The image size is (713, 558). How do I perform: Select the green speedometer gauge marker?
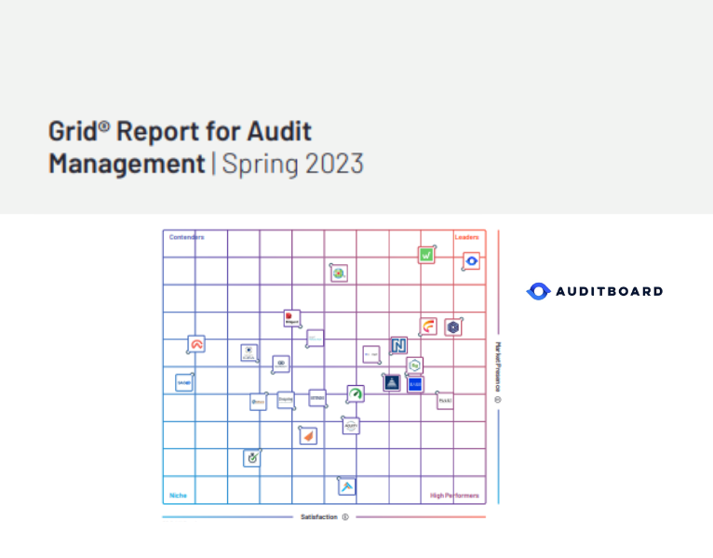[x=356, y=393]
